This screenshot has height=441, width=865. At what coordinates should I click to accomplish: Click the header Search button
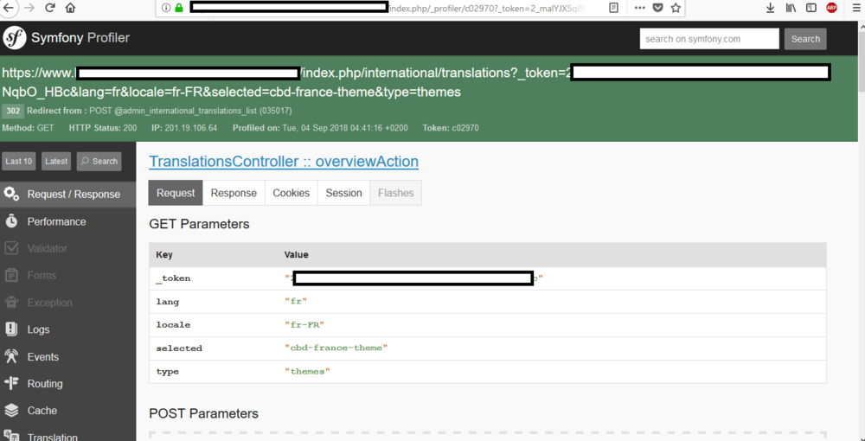[x=805, y=39]
